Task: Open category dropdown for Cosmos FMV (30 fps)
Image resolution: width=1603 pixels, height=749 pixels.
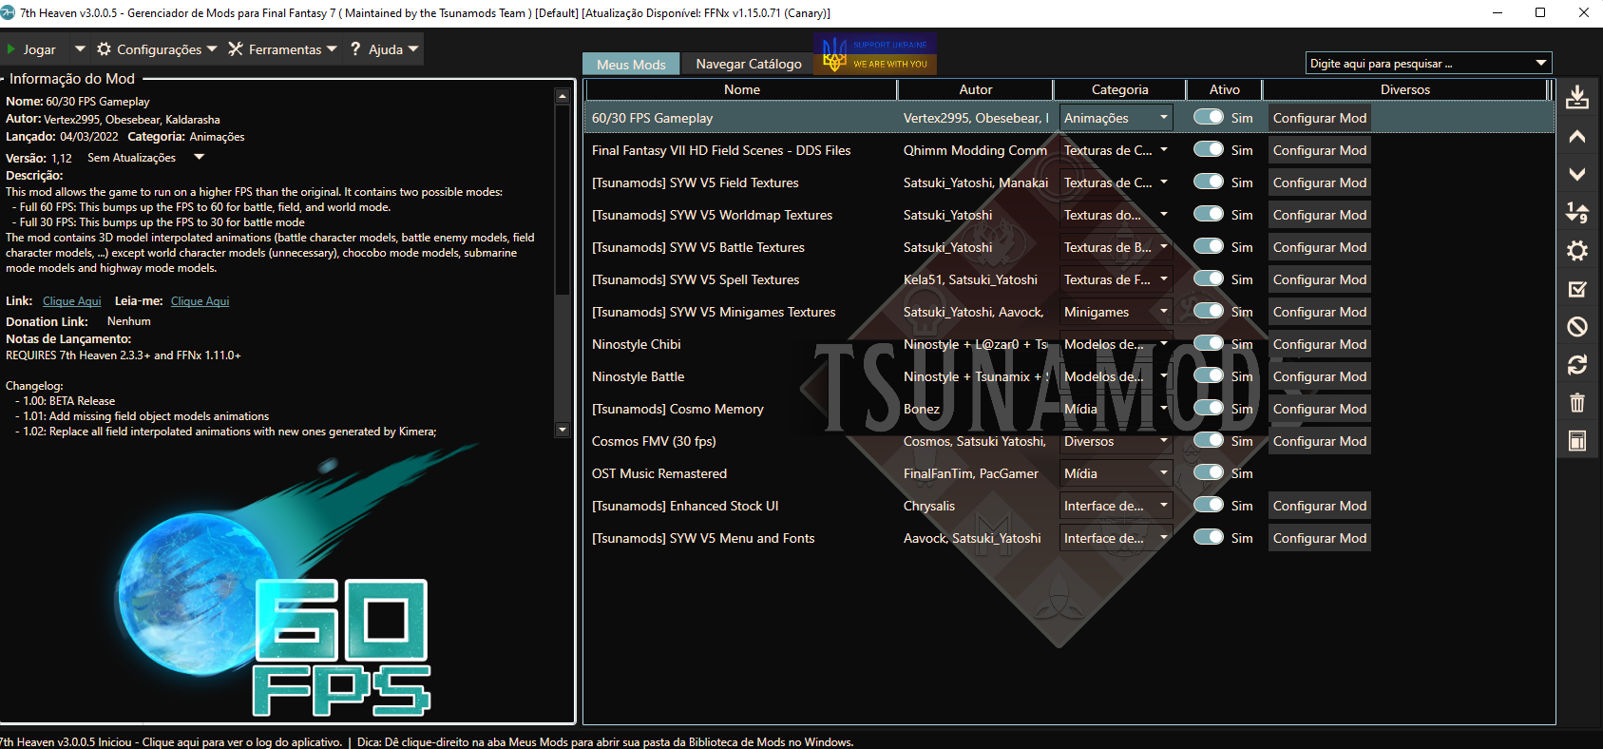Action: coord(1116,441)
